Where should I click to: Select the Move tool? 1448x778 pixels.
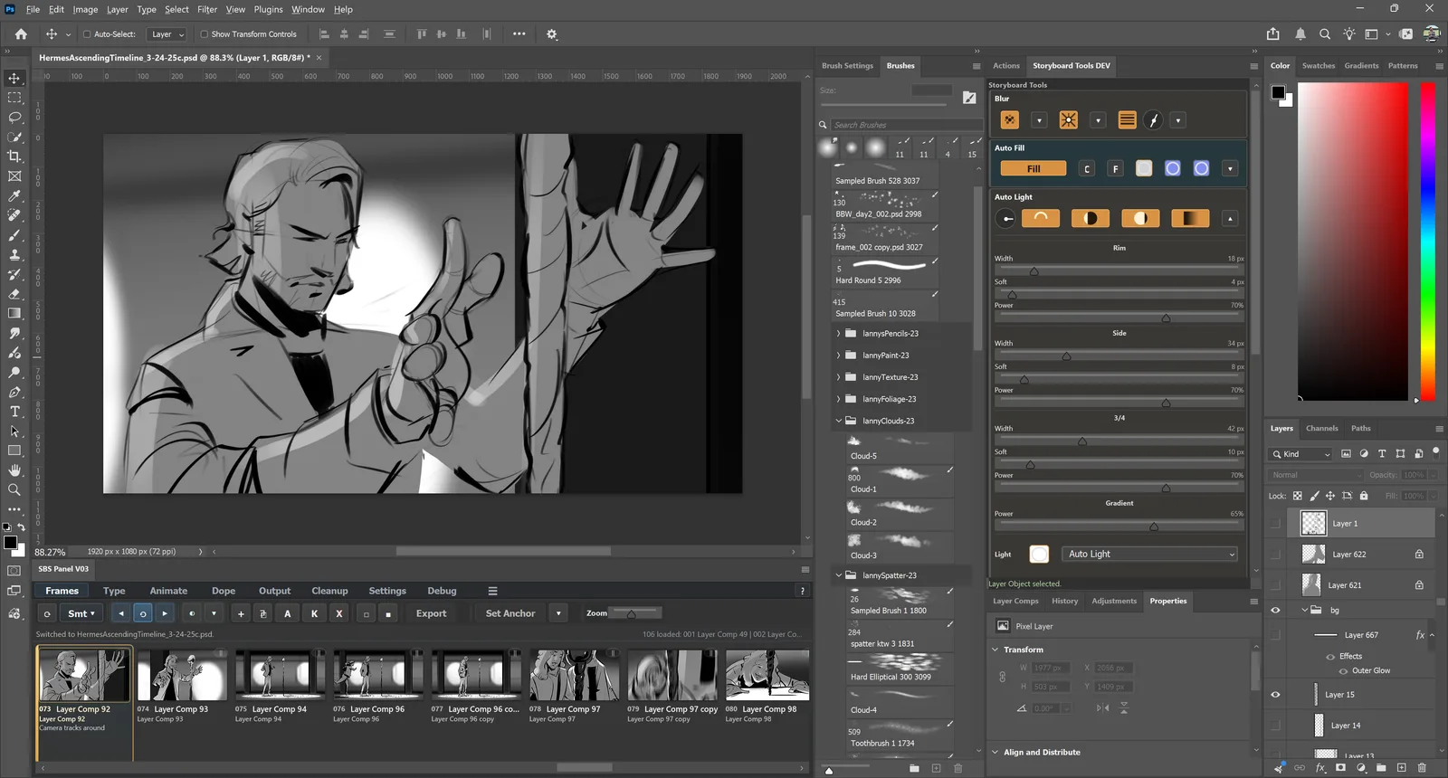[x=14, y=79]
